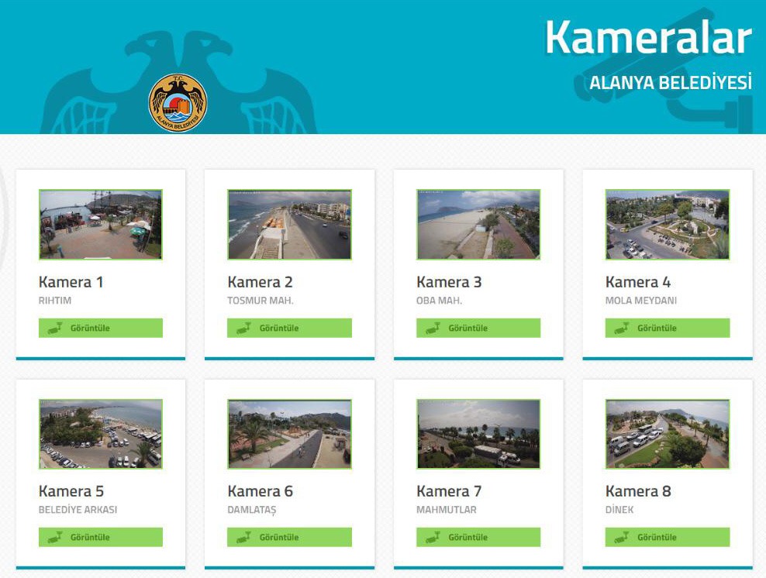The image size is (766, 578).
Task: Open the Rıhtım camera thumbnail
Action: pos(101,225)
